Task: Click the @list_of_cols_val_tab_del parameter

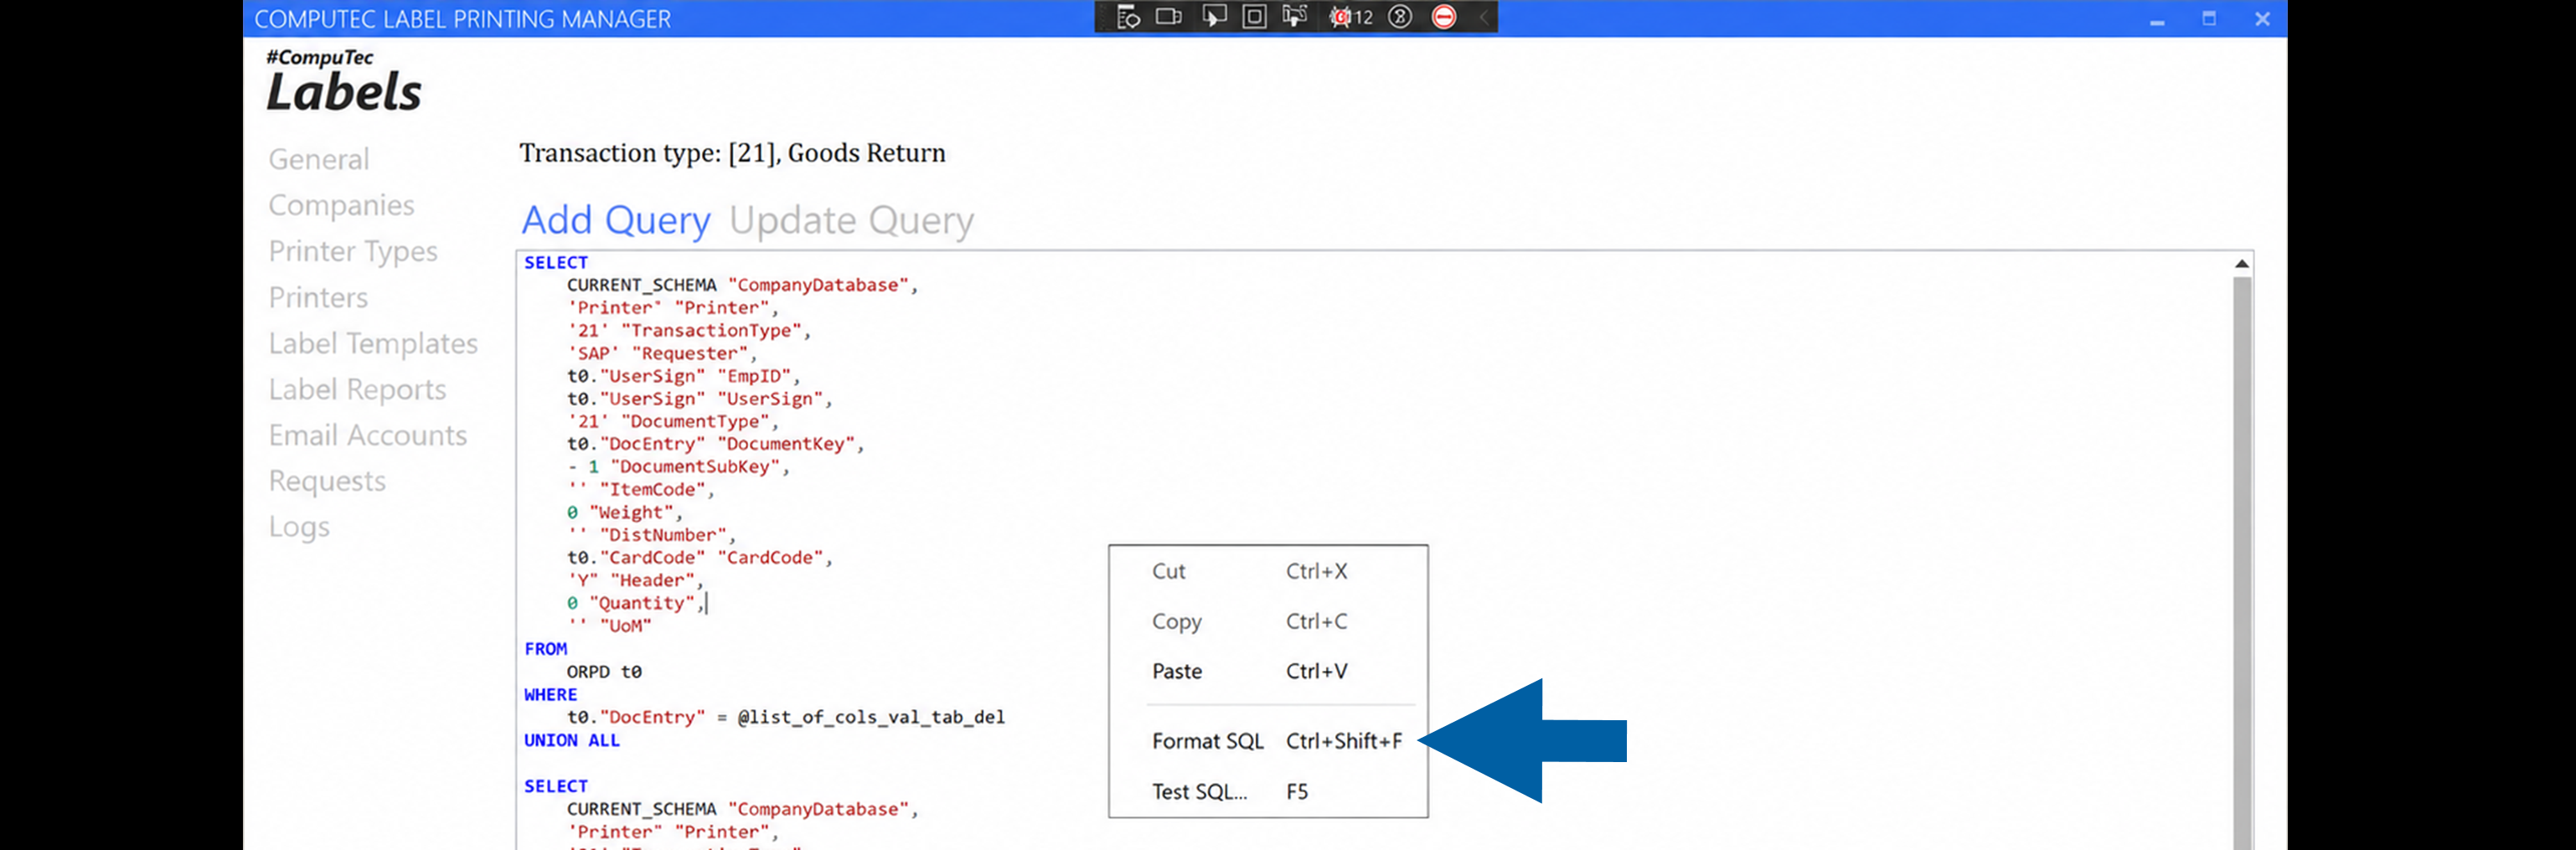Action: tap(871, 717)
